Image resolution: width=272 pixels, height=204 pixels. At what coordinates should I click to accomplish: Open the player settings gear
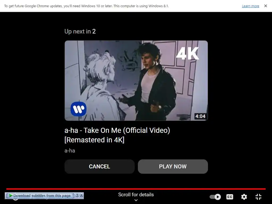click(244, 197)
